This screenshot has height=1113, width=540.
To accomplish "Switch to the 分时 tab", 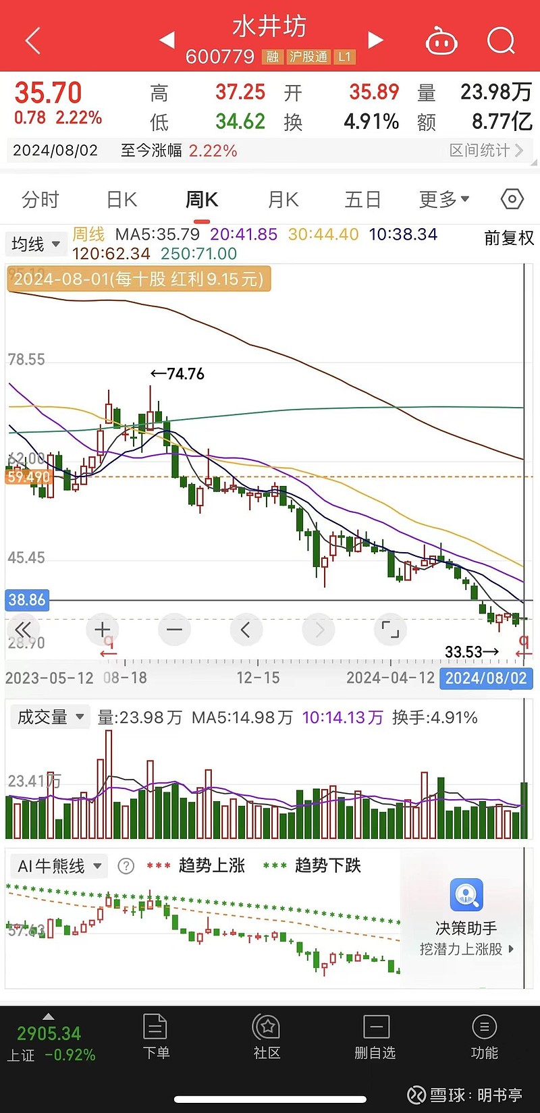I will pos(40,199).
